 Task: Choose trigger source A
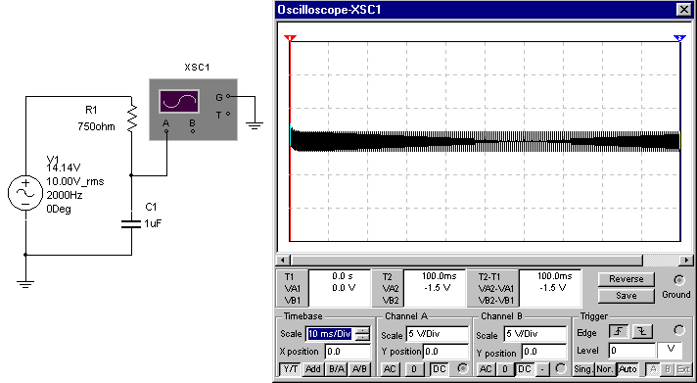[x=653, y=368]
